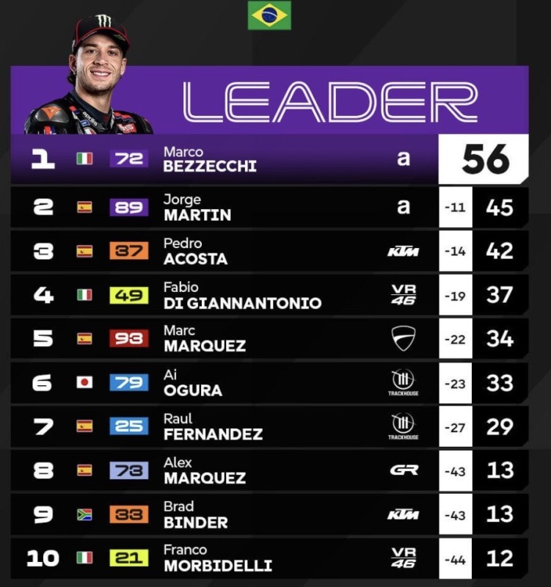The width and height of the screenshot is (551, 587).
Task: Click the Ducati logo beside Marc Marquez
Action: pos(403,338)
